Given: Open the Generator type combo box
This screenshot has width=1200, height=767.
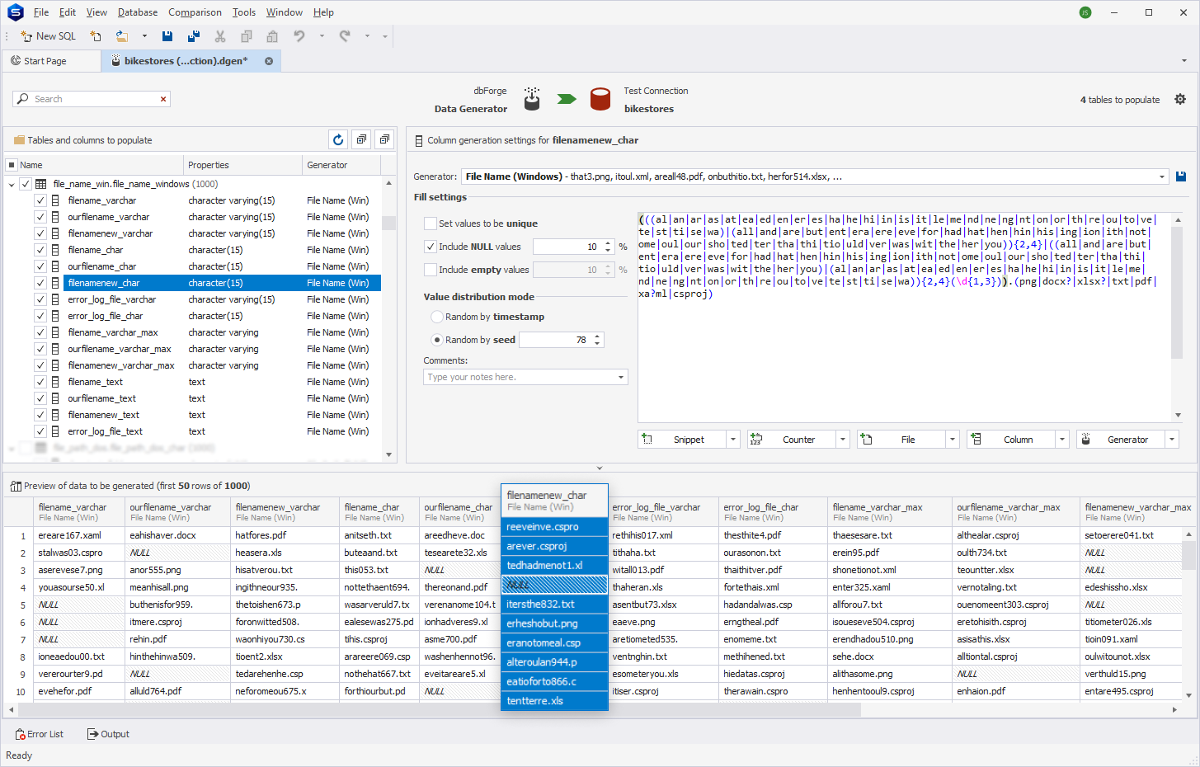Looking at the screenshot, I should (815, 176).
